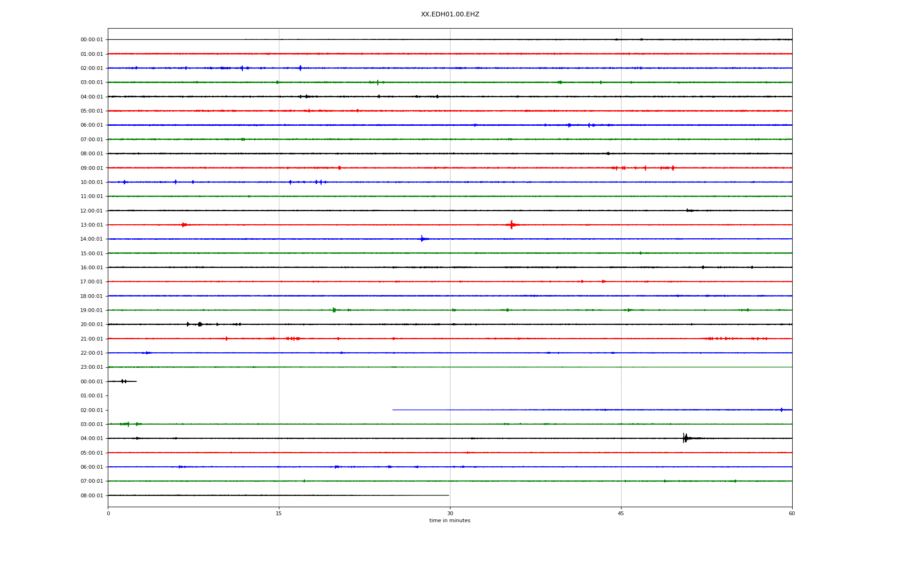
Task: Click the "time in minutes" axis label
Action: pos(450,520)
